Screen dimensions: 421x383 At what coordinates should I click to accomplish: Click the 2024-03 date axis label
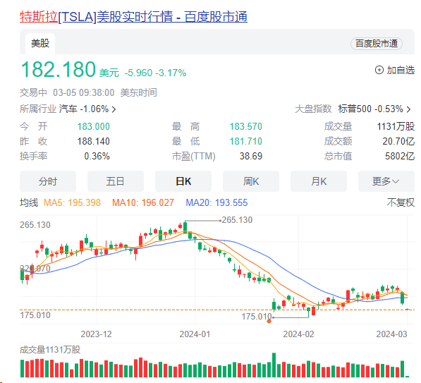click(x=391, y=334)
